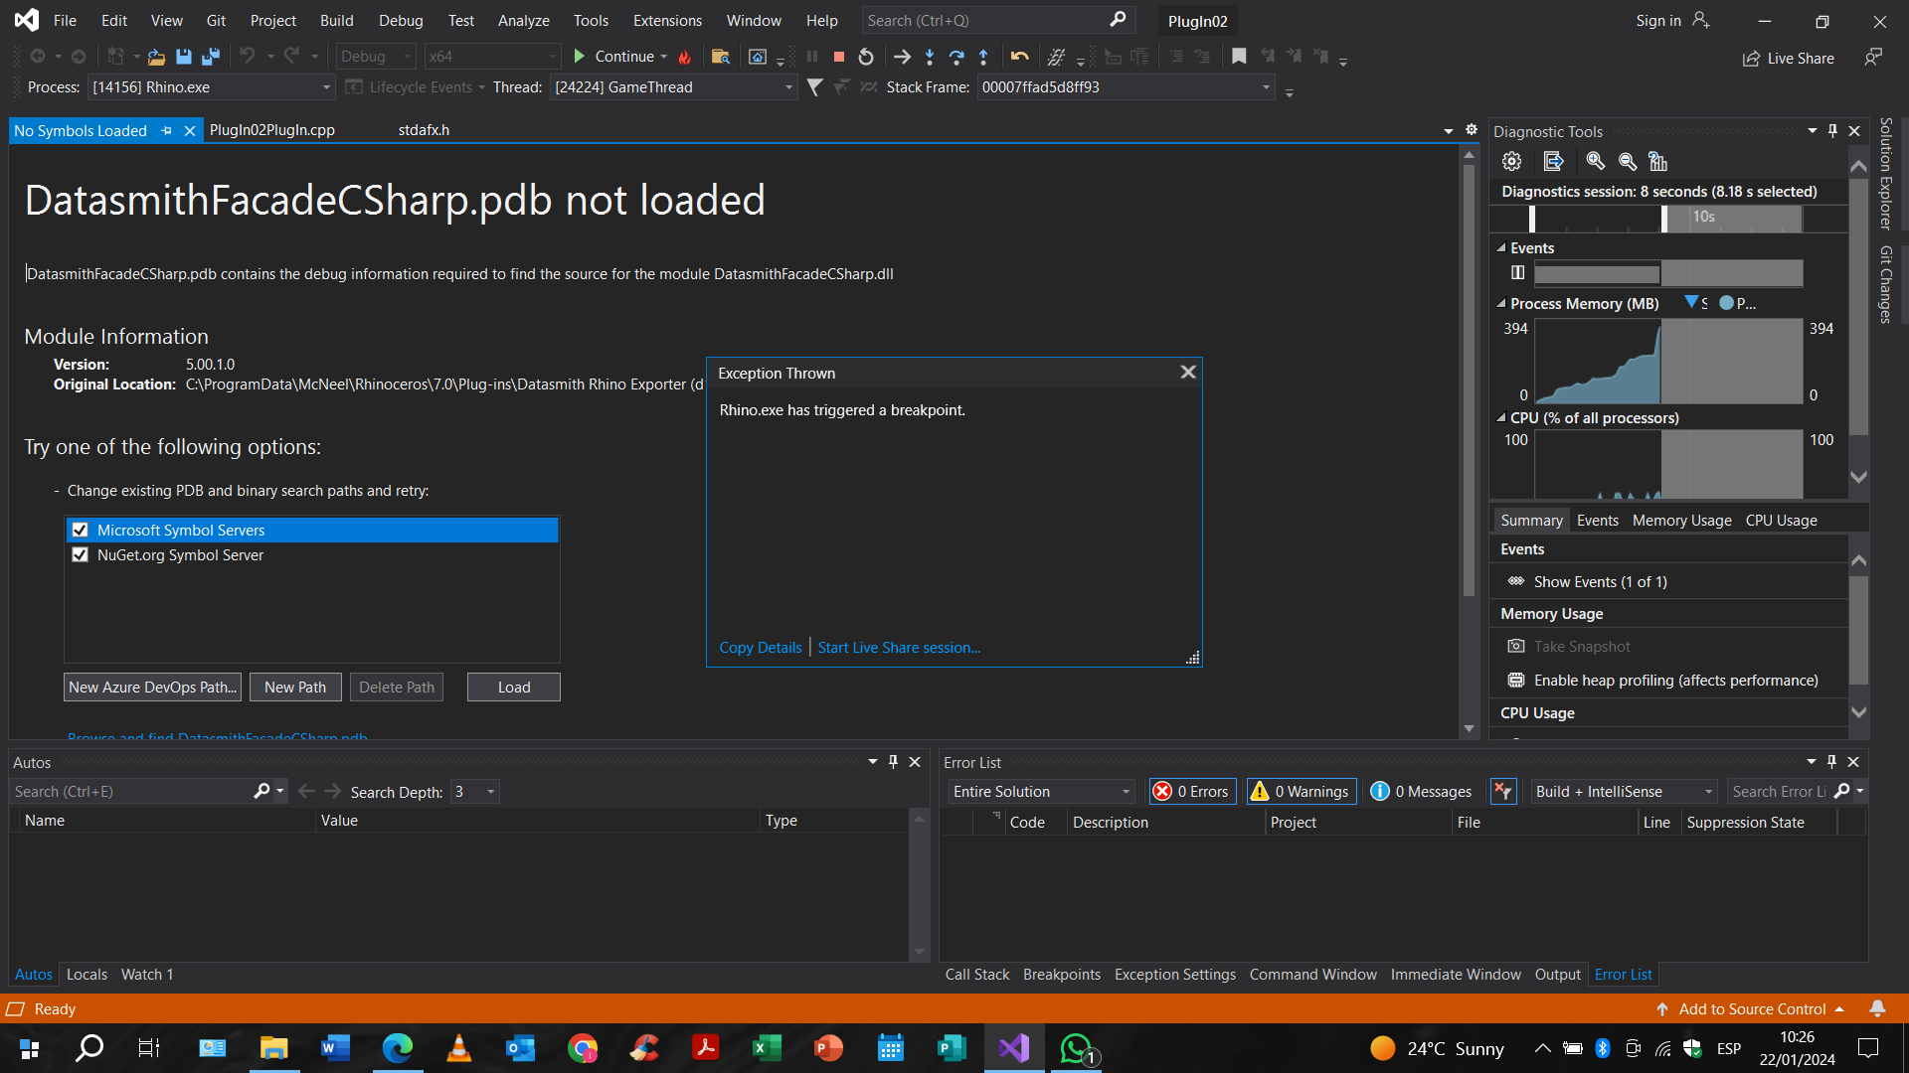Uncheck Microsoft Symbol Servers
This screenshot has height=1073, width=1909.
(x=81, y=531)
